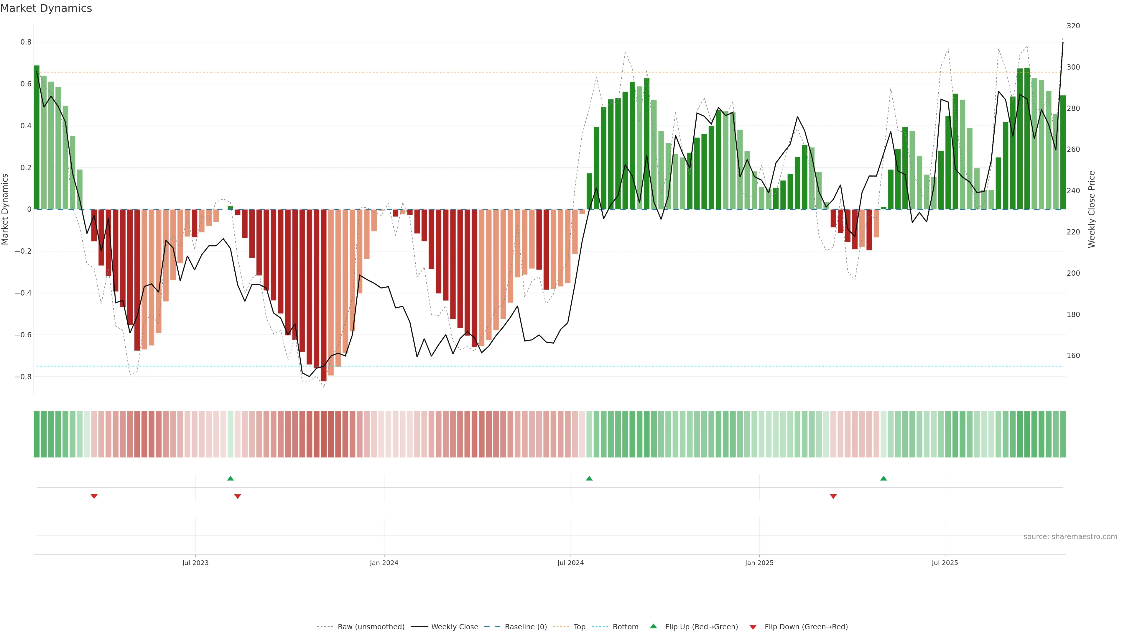Click the 300 tick on the right price axis
This screenshot has width=1132, height=637.
[1073, 67]
